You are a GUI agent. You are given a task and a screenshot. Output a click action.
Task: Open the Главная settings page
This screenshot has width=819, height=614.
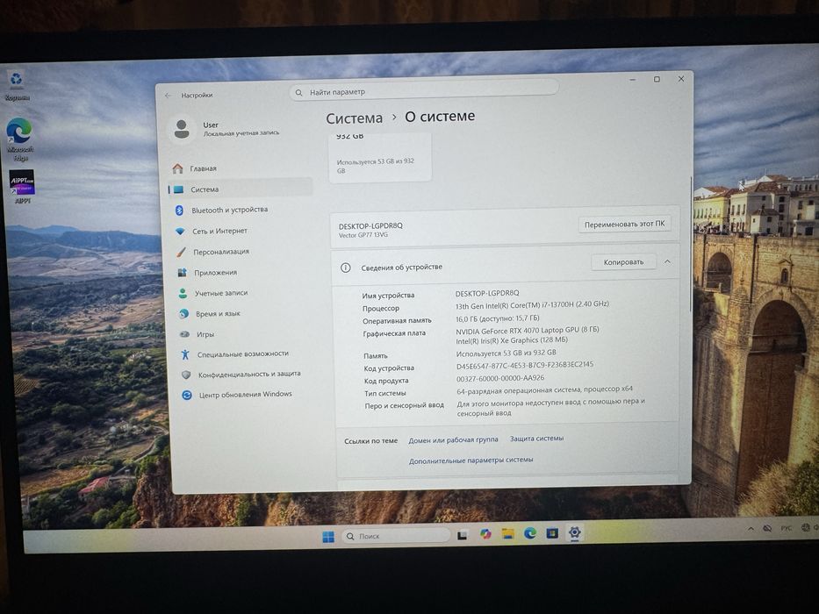241,168
